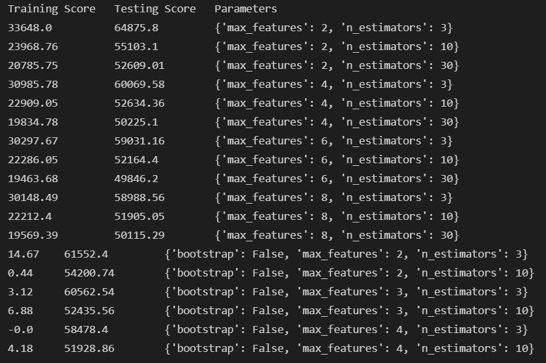Click the lowest testing score 49846.2
Image resolution: width=546 pixels, height=363 pixels.
coord(136,179)
